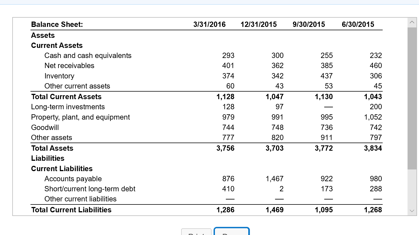The width and height of the screenshot is (419, 235).
Task: Click the 'Other assets' row label
Action: tap(51, 138)
